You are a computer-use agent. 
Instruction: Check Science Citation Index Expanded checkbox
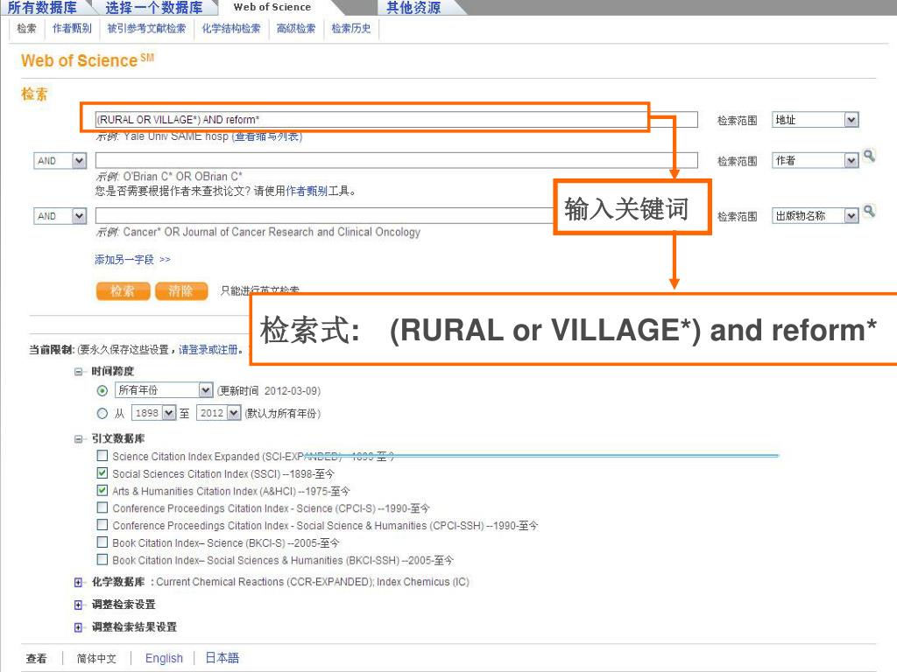(102, 455)
